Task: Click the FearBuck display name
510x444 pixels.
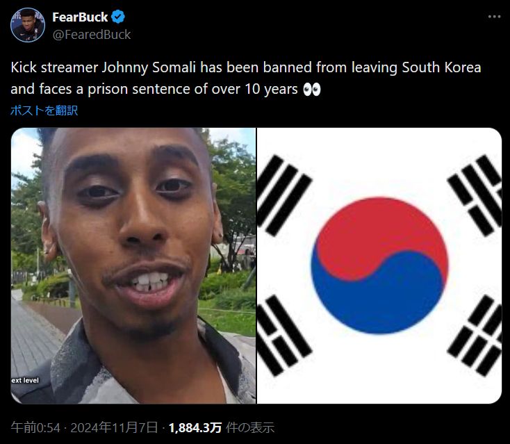Action: coord(80,17)
